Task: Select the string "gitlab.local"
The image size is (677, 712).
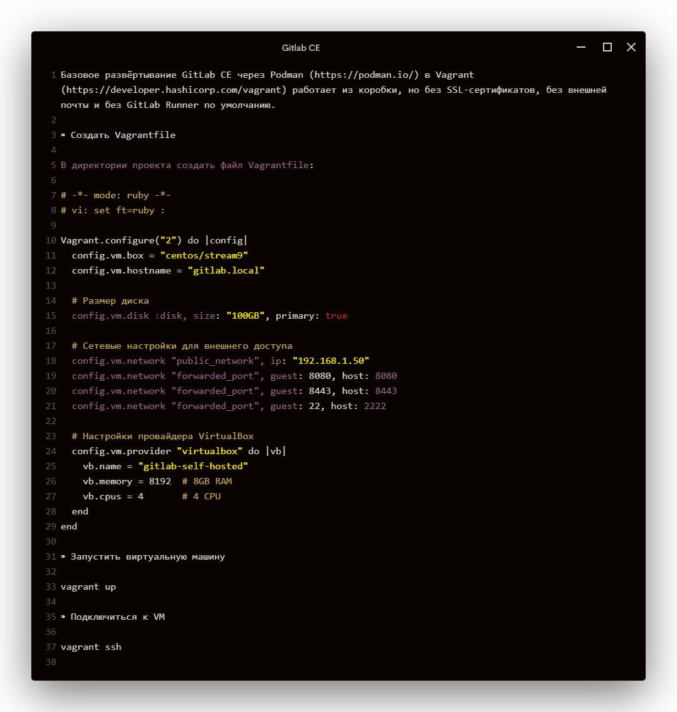Action: (226, 270)
